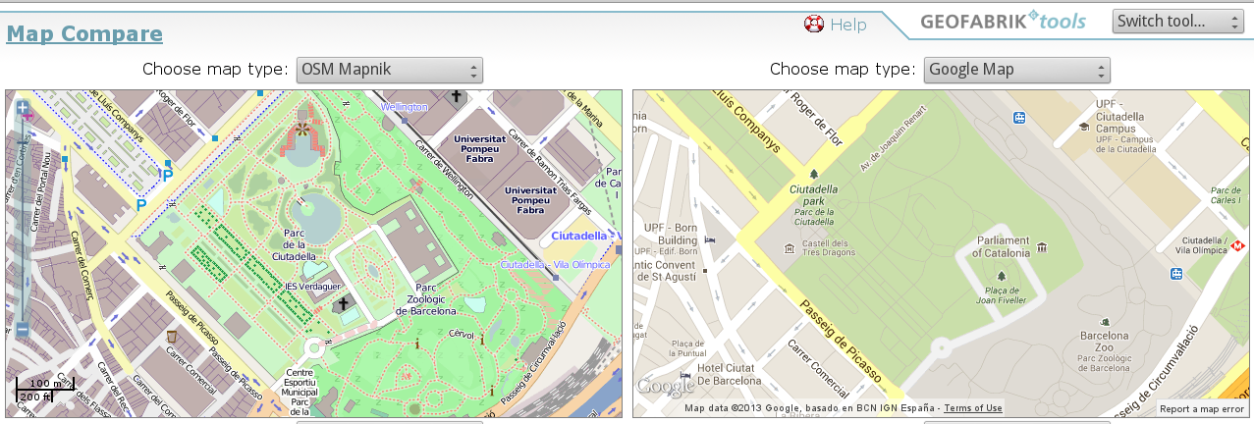Click the hotel bed icon near UPF Born Building
Viewport: 1254px width, 424px height.
[x=710, y=239]
